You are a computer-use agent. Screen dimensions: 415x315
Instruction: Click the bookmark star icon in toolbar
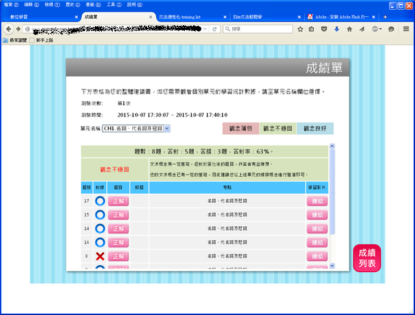point(300,29)
